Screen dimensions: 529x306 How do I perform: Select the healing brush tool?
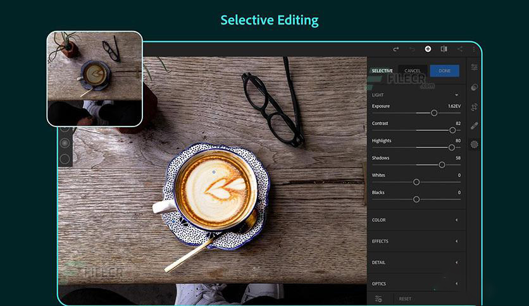(474, 126)
